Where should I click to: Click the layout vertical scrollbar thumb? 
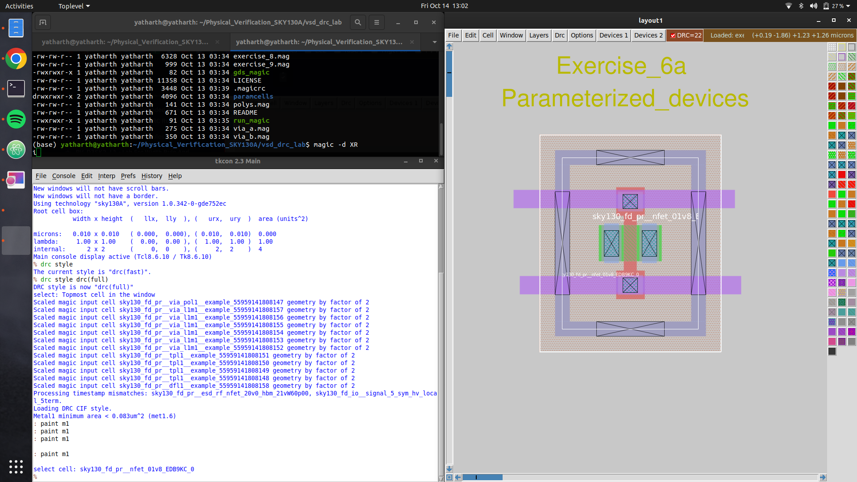pyautogui.click(x=449, y=74)
